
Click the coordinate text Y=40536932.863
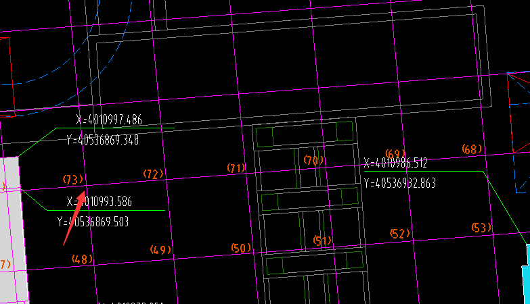tap(399, 183)
